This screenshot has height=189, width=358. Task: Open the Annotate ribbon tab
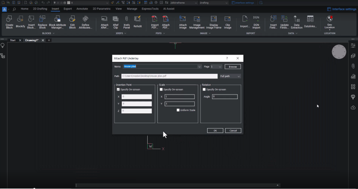(82, 9)
